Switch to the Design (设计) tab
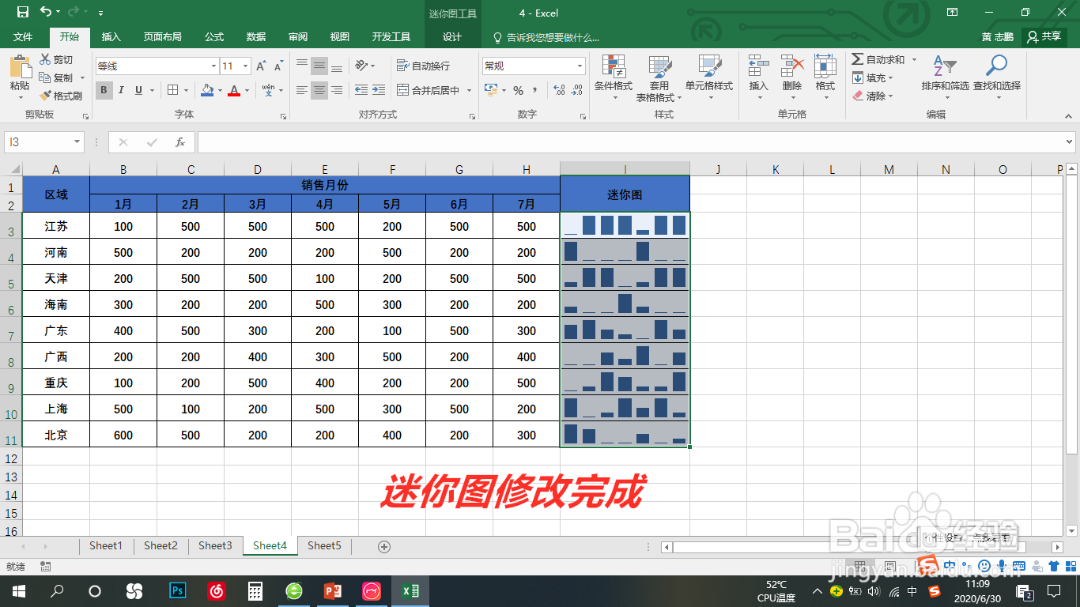 pyautogui.click(x=452, y=37)
